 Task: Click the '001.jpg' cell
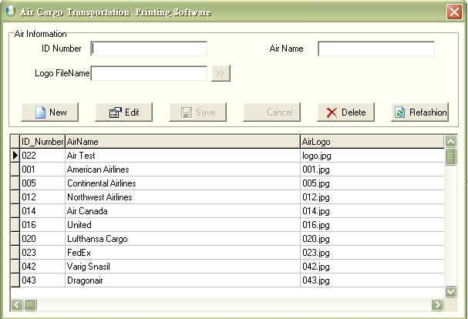(372, 170)
